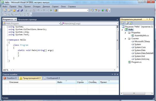Switch to the Program.cs tab
Viewport: 156px width, 101px height.
click(x=8, y=19)
